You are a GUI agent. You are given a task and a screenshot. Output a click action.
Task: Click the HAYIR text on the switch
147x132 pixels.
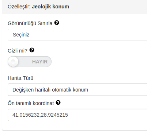(40, 62)
